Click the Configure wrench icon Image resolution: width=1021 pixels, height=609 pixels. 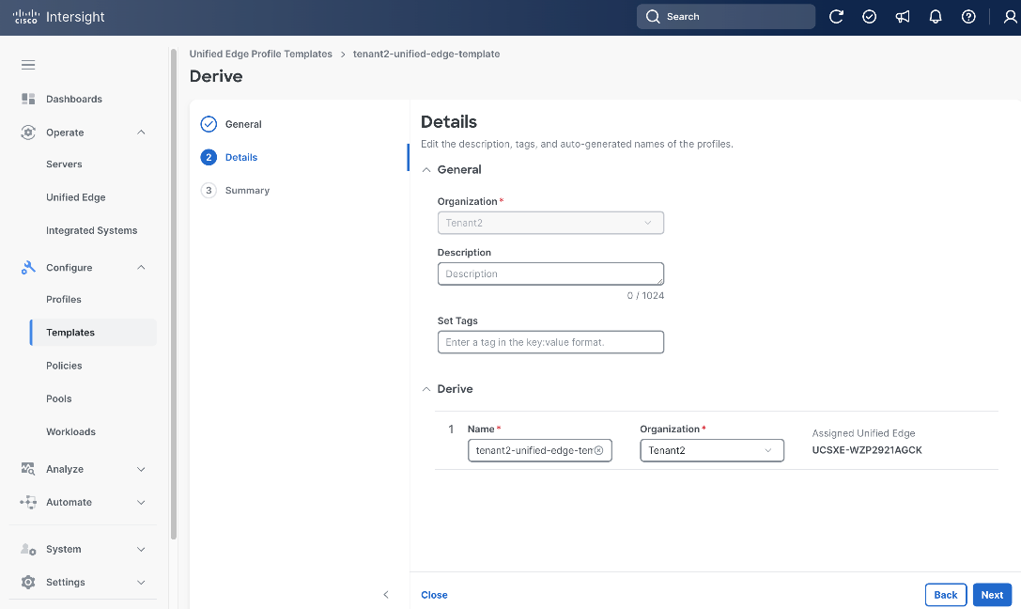(x=28, y=268)
